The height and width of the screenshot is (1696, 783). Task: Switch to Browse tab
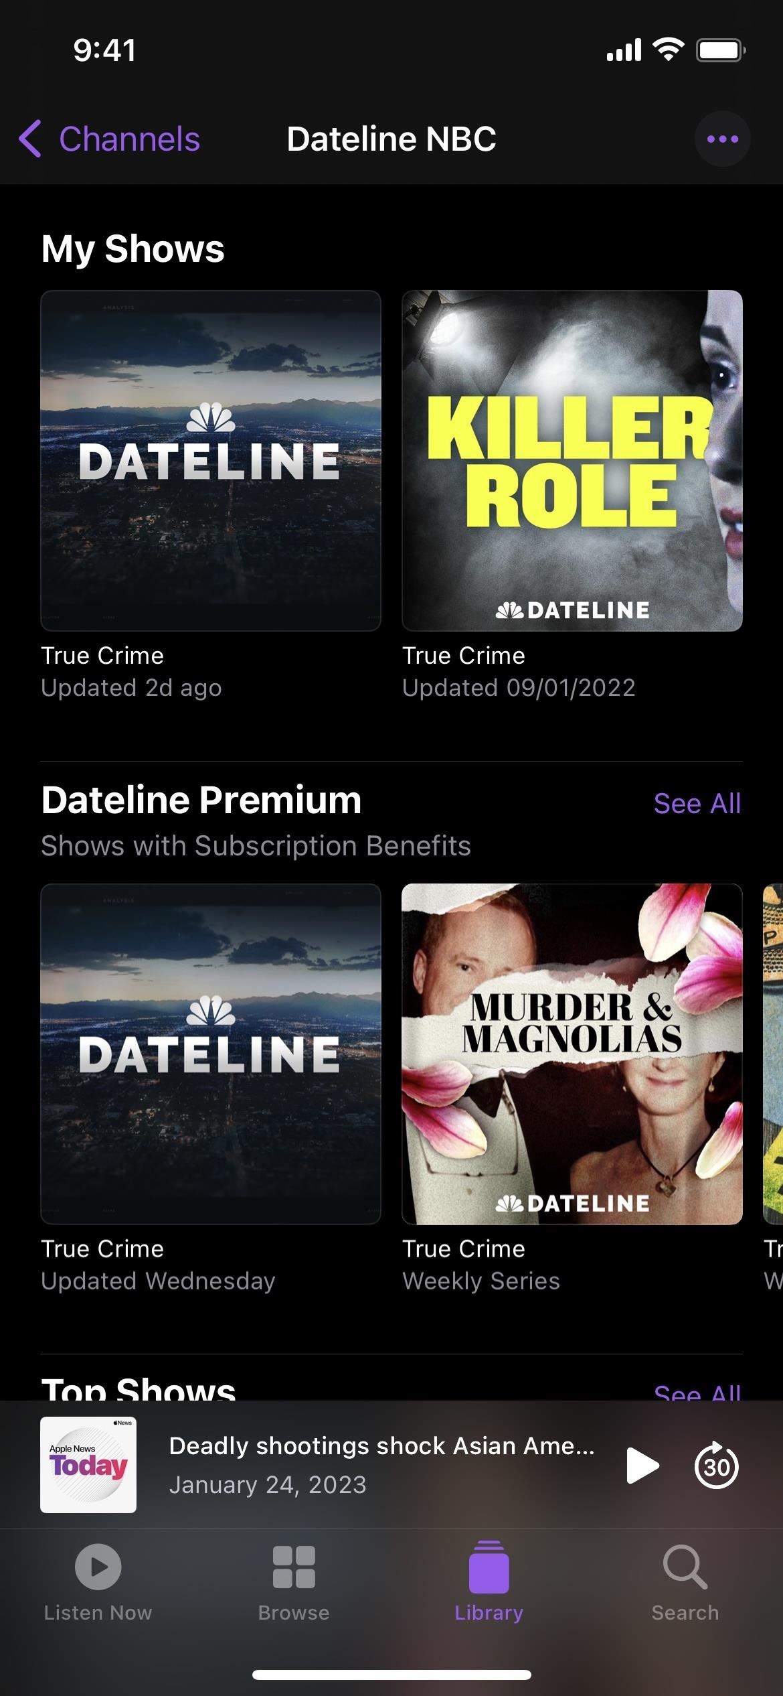(294, 1583)
